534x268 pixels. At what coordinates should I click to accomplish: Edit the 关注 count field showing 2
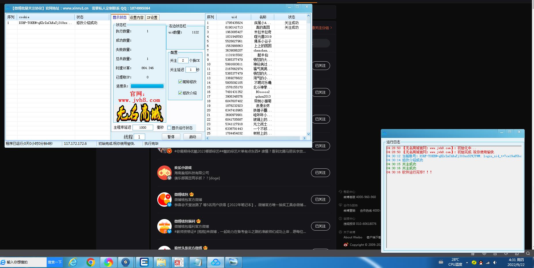click(183, 60)
